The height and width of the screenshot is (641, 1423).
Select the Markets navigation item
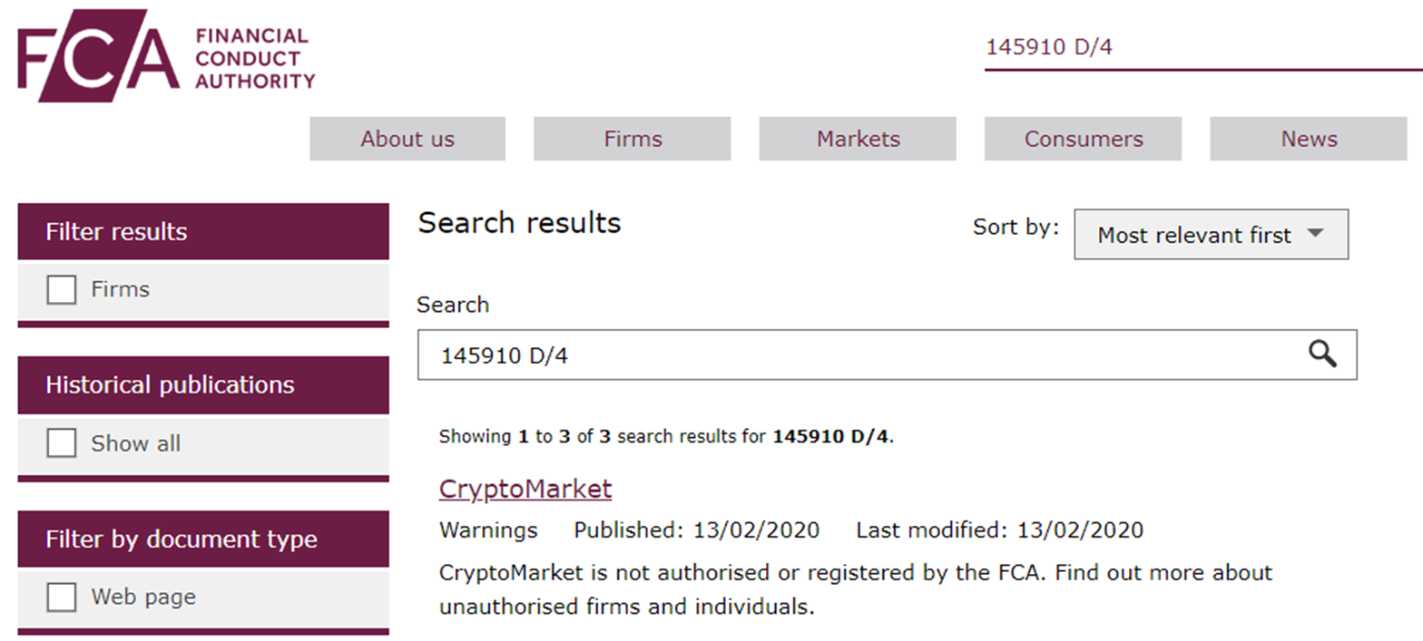[858, 140]
